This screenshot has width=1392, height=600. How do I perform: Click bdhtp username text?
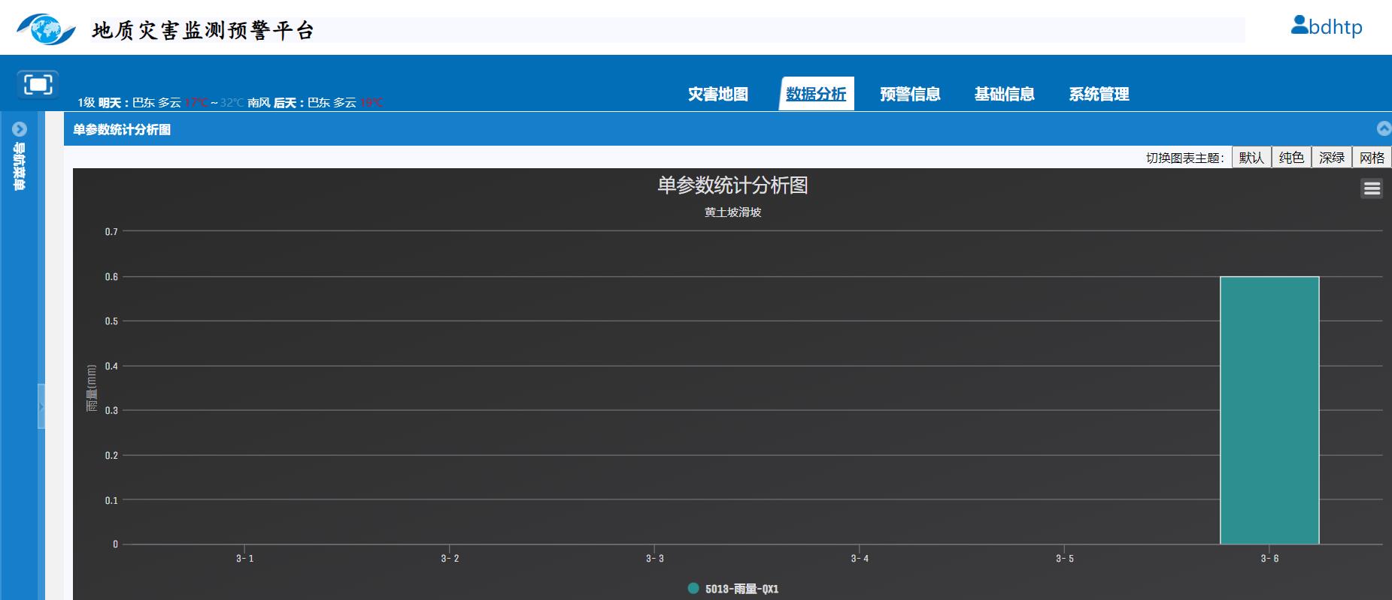[x=1336, y=28]
